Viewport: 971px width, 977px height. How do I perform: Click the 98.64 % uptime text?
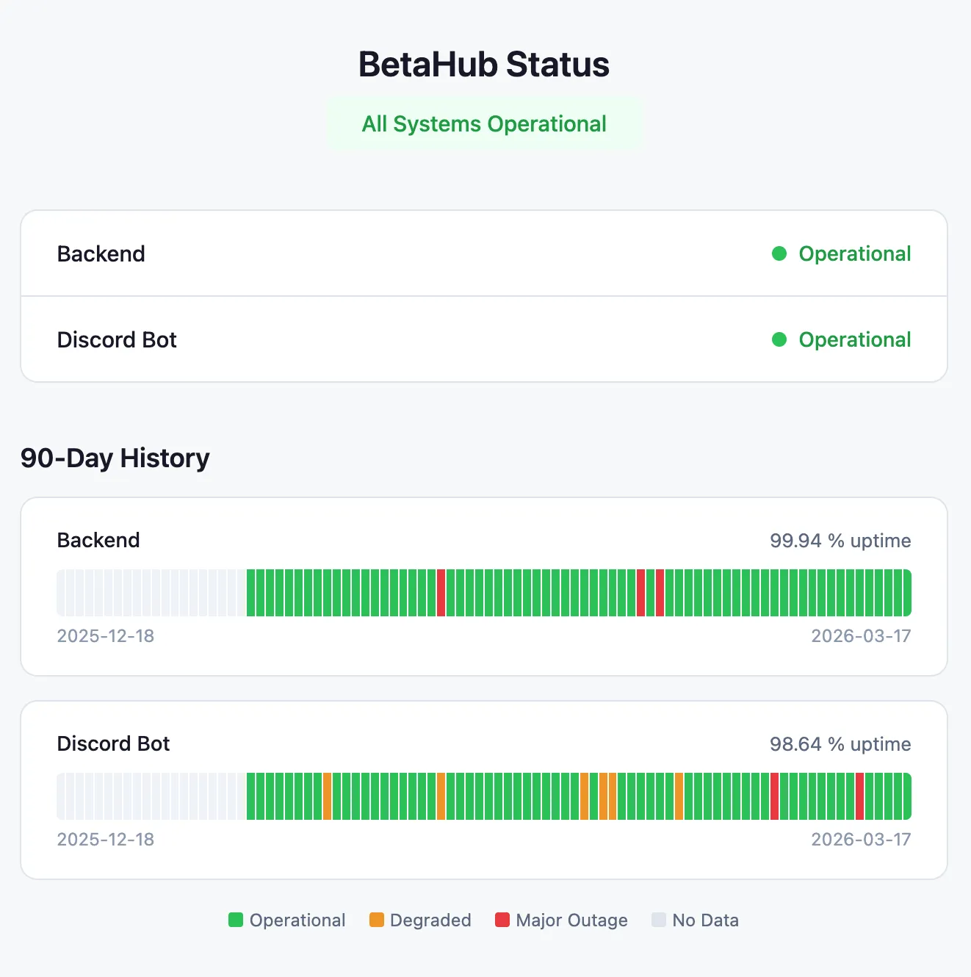(840, 744)
